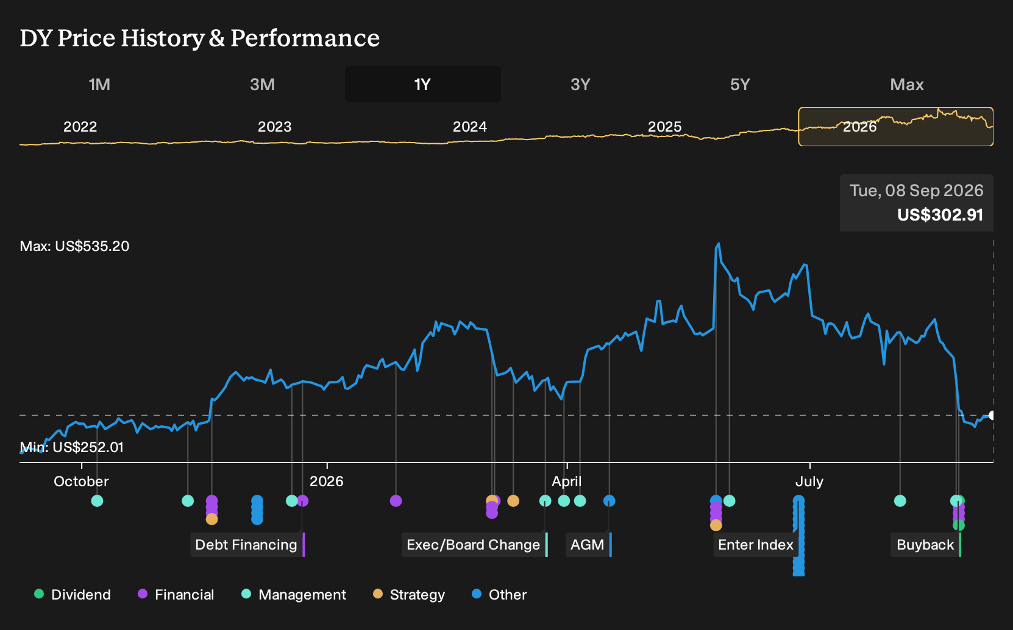This screenshot has width=1013, height=630.
Task: Switch to the 3Y time range
Action: click(580, 84)
